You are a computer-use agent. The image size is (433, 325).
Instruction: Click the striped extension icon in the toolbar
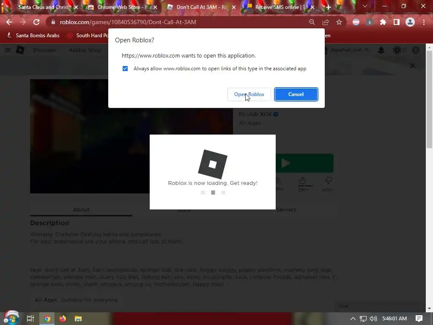(356, 22)
